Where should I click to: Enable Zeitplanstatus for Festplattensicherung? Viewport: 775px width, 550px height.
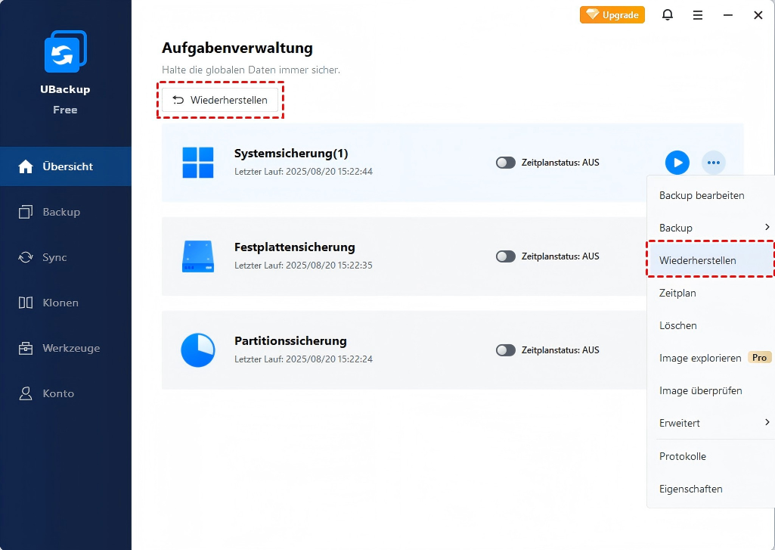coord(505,256)
